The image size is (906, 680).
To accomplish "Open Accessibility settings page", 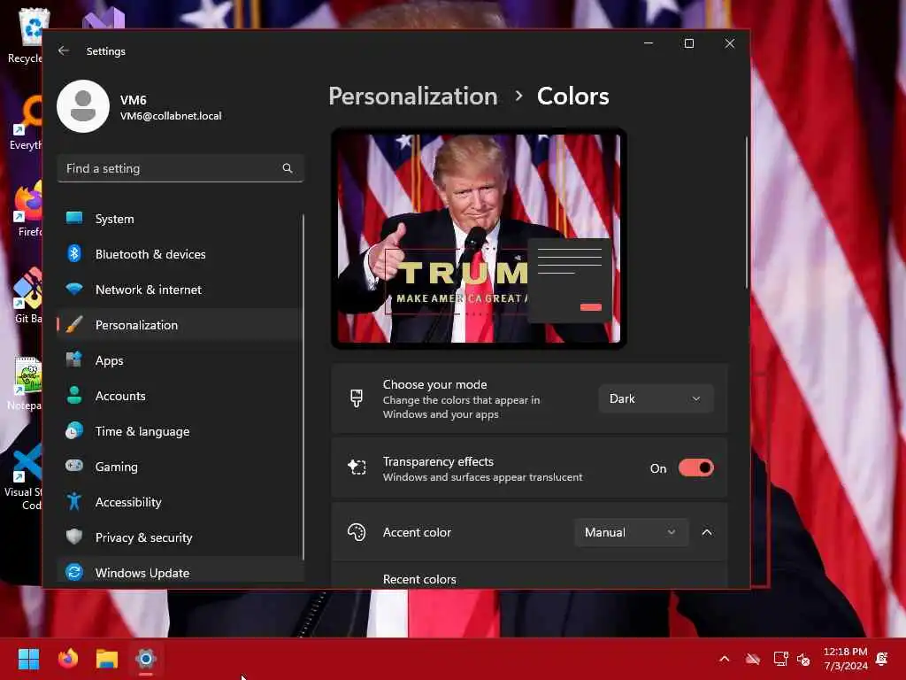I will click(x=180, y=501).
